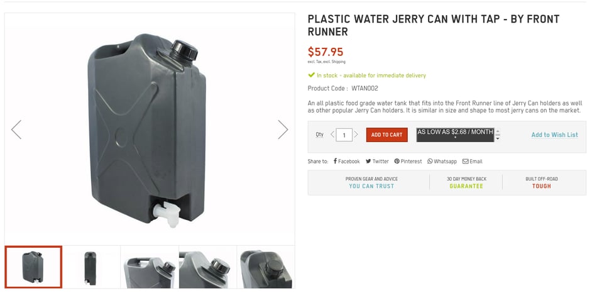Advance to the next product image

pyautogui.click(x=283, y=130)
